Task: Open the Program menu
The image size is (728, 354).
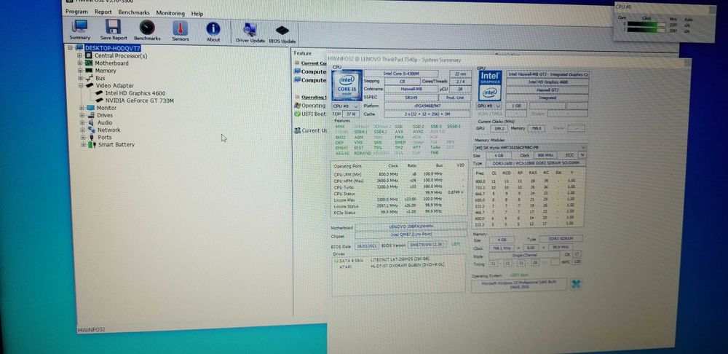Action: point(76,12)
